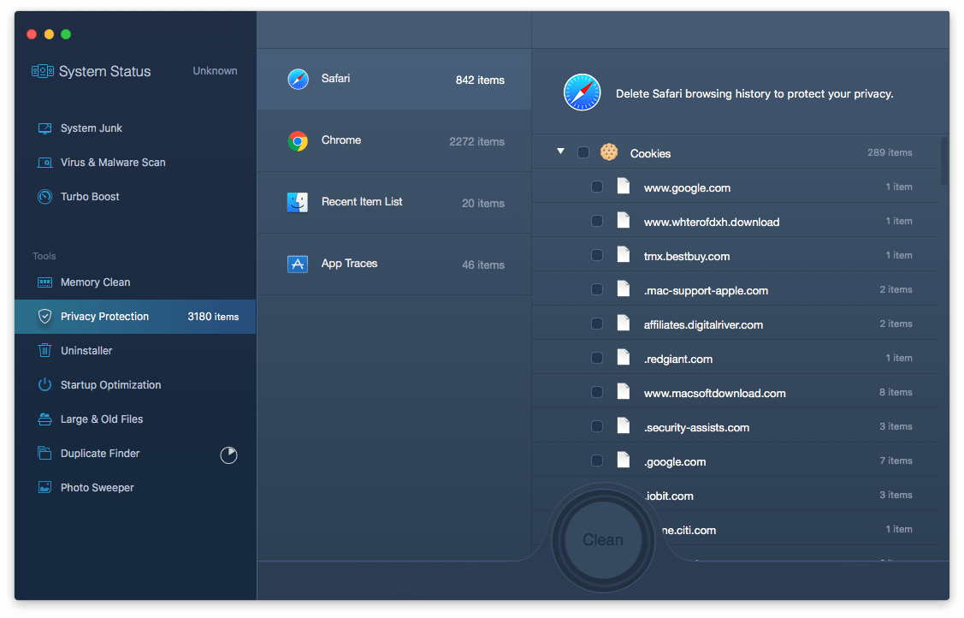Check the www.macsoftdownload.com checkbox
Screen dimensions: 964x618
[597, 392]
